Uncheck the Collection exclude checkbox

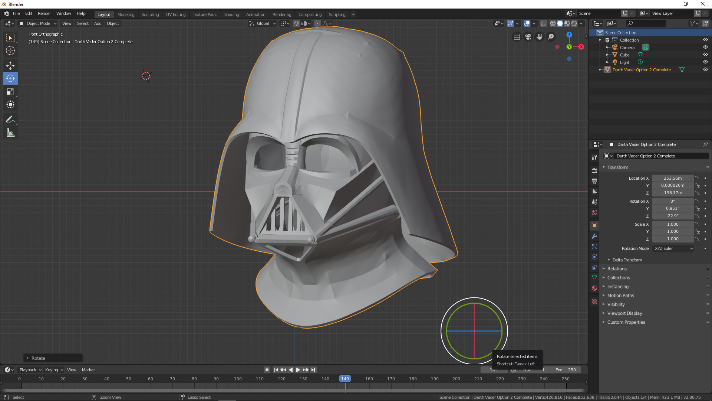click(607, 40)
